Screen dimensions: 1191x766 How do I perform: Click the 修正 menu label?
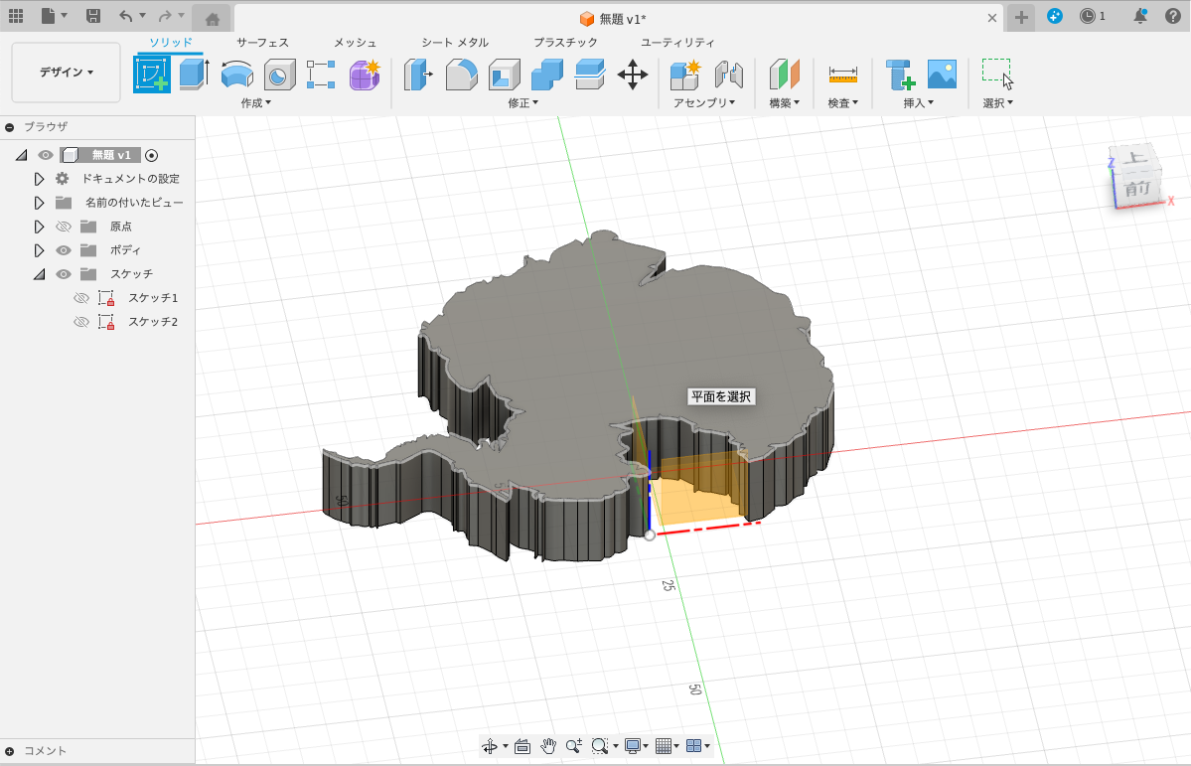pos(522,103)
